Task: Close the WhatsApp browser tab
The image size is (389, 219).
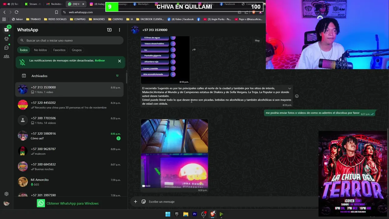Action: [83, 4]
